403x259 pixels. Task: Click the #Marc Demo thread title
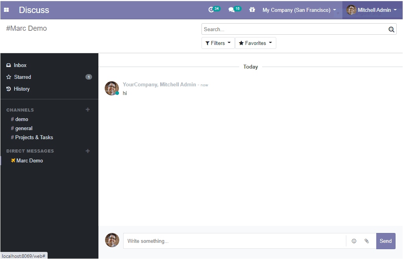pos(26,28)
